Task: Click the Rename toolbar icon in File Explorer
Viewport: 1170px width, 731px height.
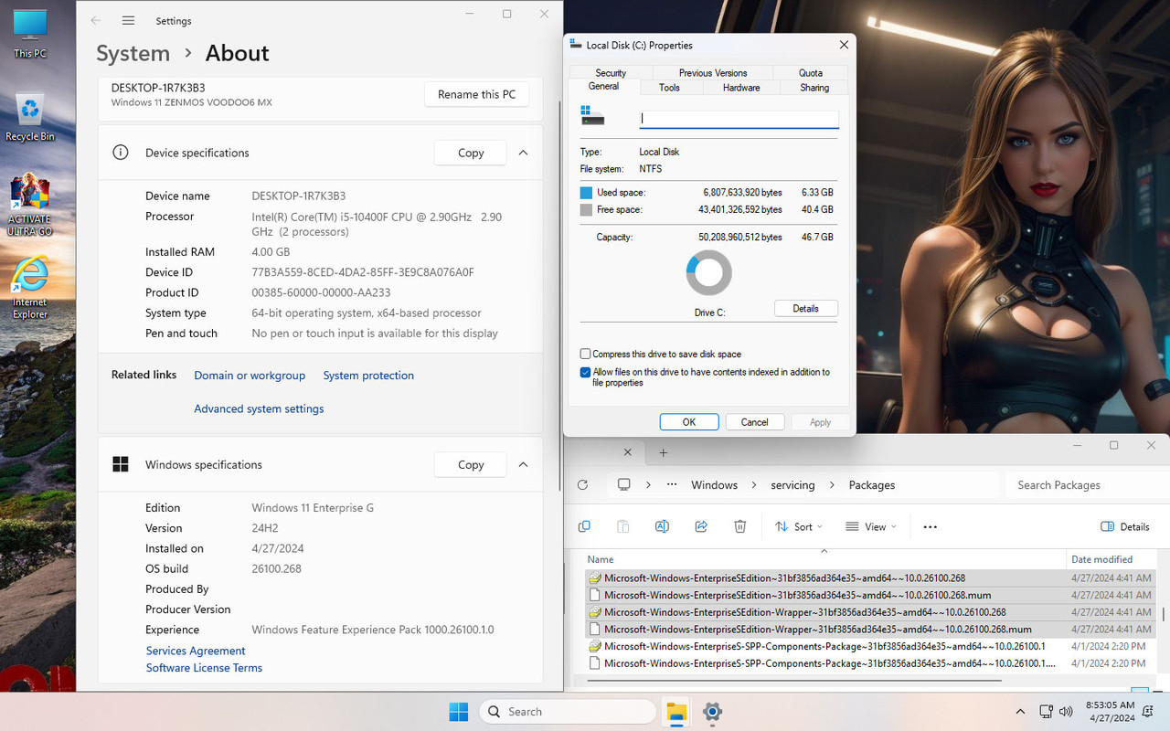Action: click(x=662, y=526)
